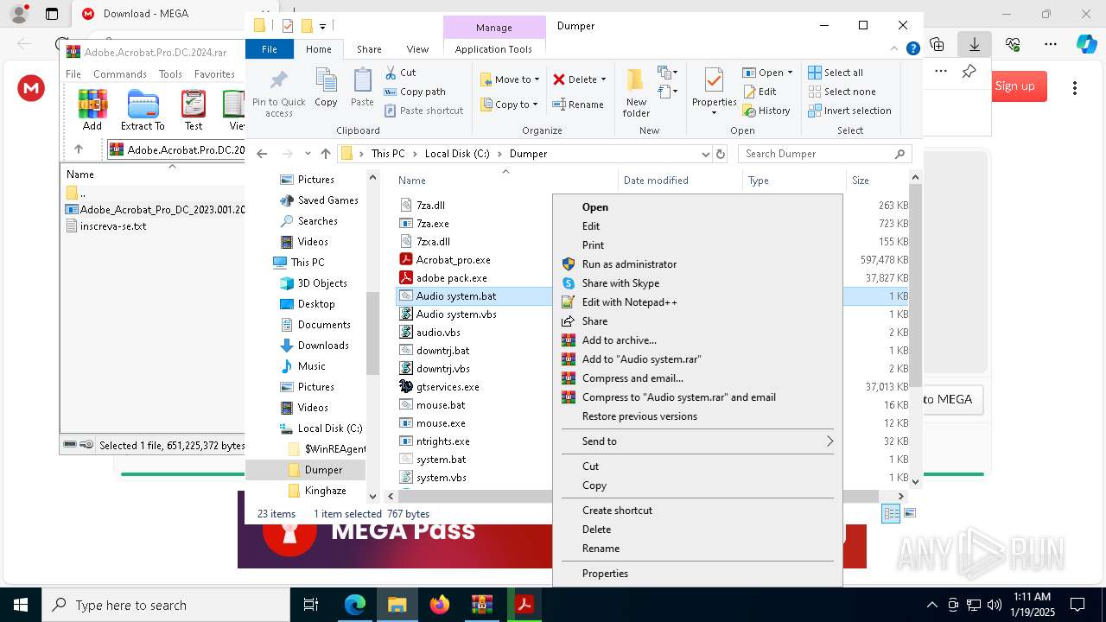Click Invert selection in the ribbon

(849, 111)
